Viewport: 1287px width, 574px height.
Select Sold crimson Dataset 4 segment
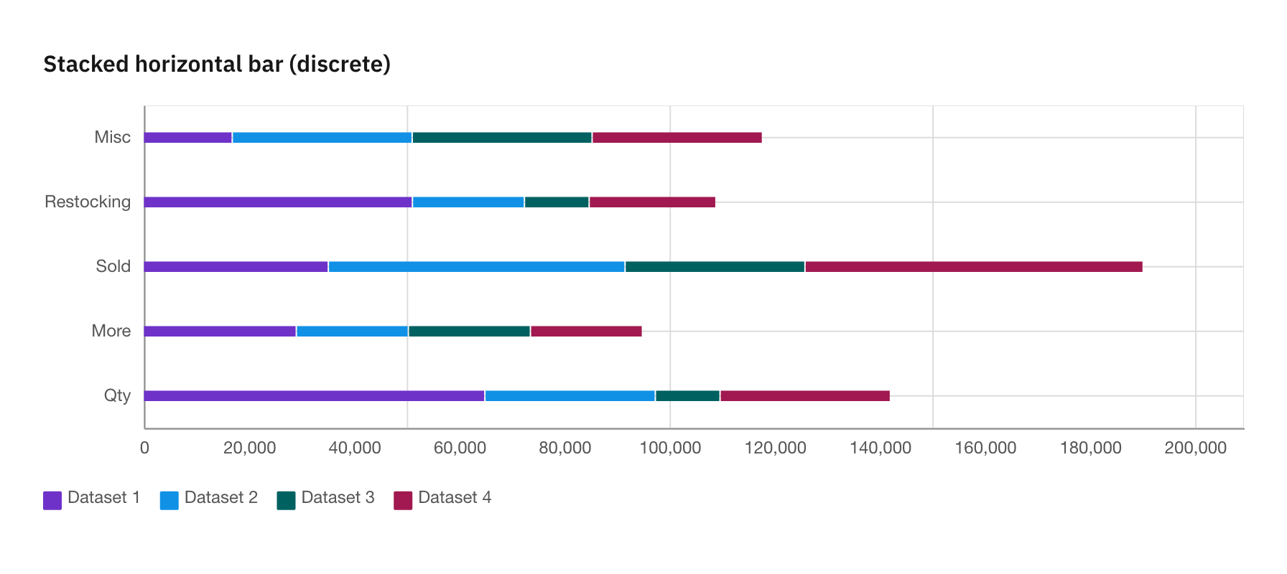coord(974,267)
